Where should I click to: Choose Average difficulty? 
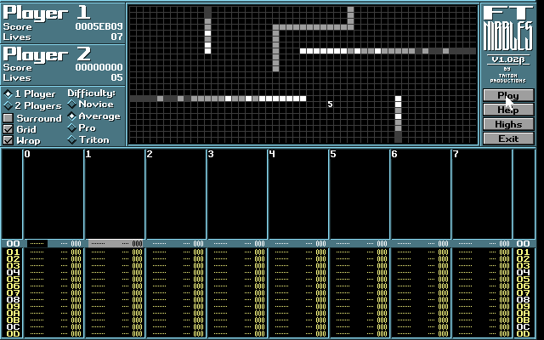tap(71, 116)
